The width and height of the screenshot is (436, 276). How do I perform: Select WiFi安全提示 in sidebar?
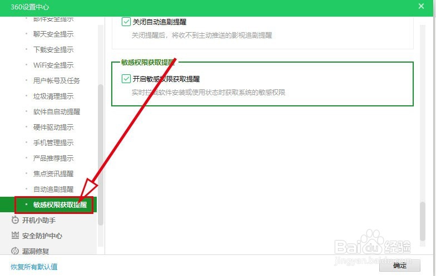click(x=53, y=65)
